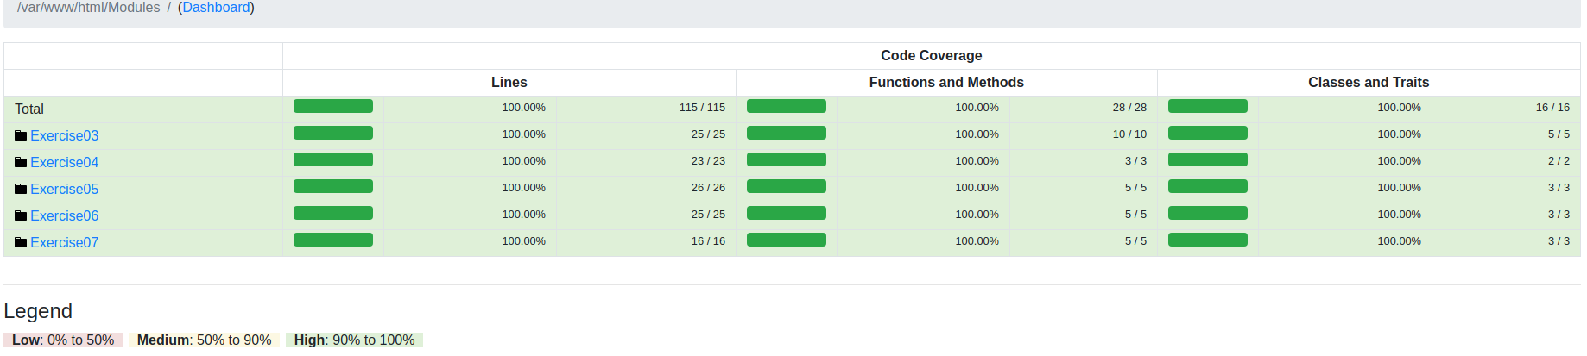Open the Dashboard link in breadcrumb
Image resolution: width=1587 pixels, height=356 pixels.
tap(216, 8)
